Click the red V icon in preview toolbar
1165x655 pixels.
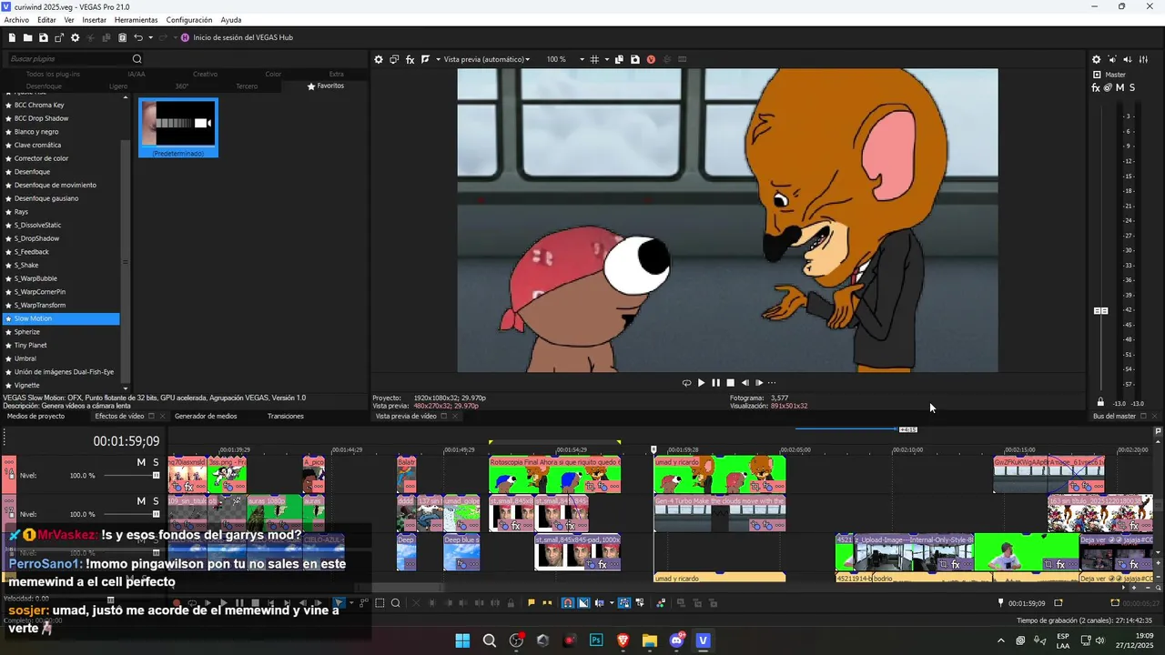tap(651, 59)
